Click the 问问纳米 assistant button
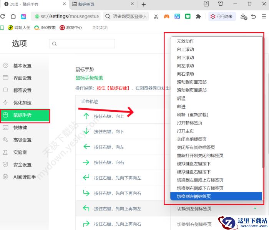 coord(222,17)
